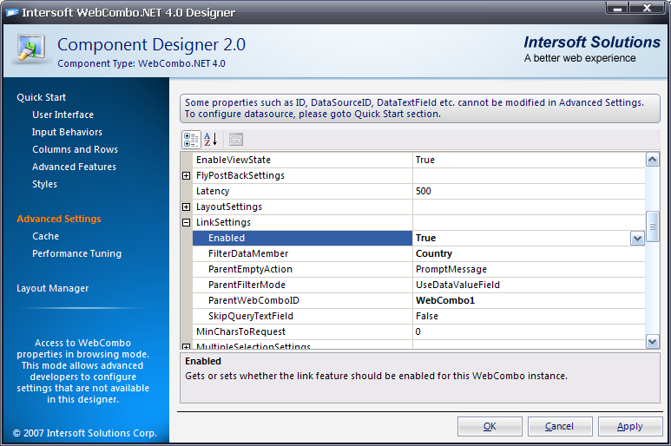Open Styles page
The image size is (671, 446).
click(44, 184)
